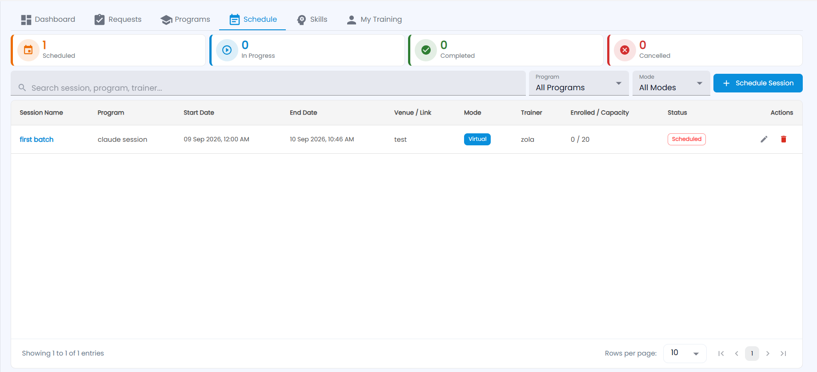Click the Start Date column header

[x=199, y=113]
